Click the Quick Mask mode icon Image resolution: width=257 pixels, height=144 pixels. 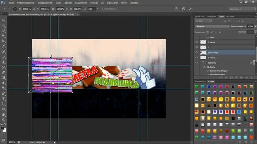pos(3,135)
